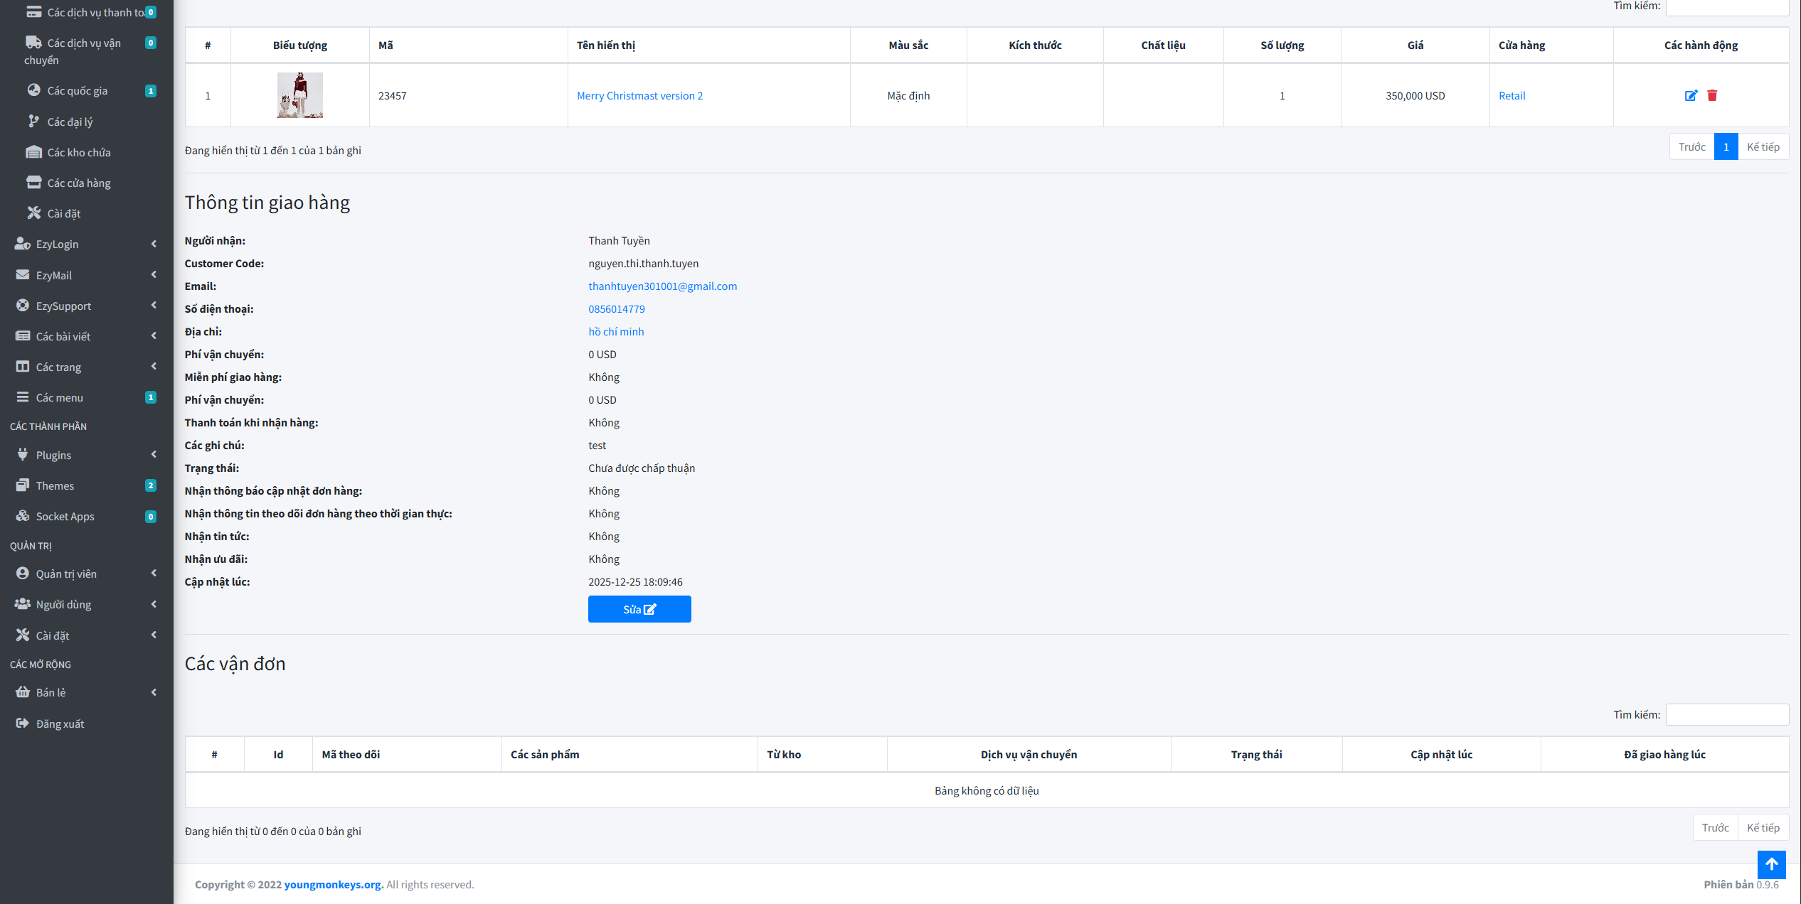Click the edit pencil icon in product row
This screenshot has width=1801, height=904.
1691,95
